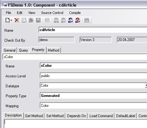147x128 pixels.
Task: Open the File menu
Action: tap(8, 13)
